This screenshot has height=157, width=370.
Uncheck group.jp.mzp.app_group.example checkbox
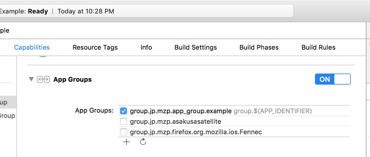(x=124, y=111)
